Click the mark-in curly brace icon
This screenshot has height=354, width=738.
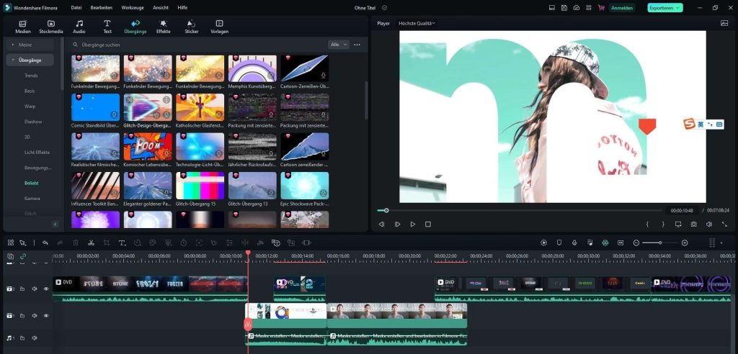[x=648, y=224]
